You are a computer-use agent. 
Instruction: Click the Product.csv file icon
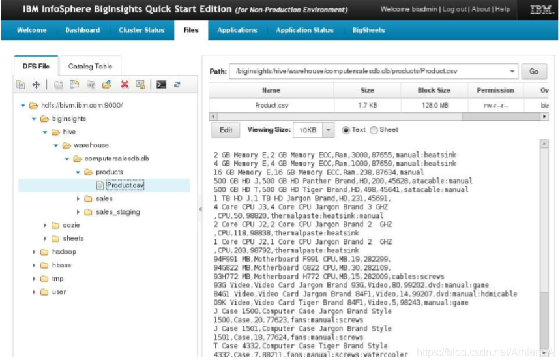tap(100, 185)
